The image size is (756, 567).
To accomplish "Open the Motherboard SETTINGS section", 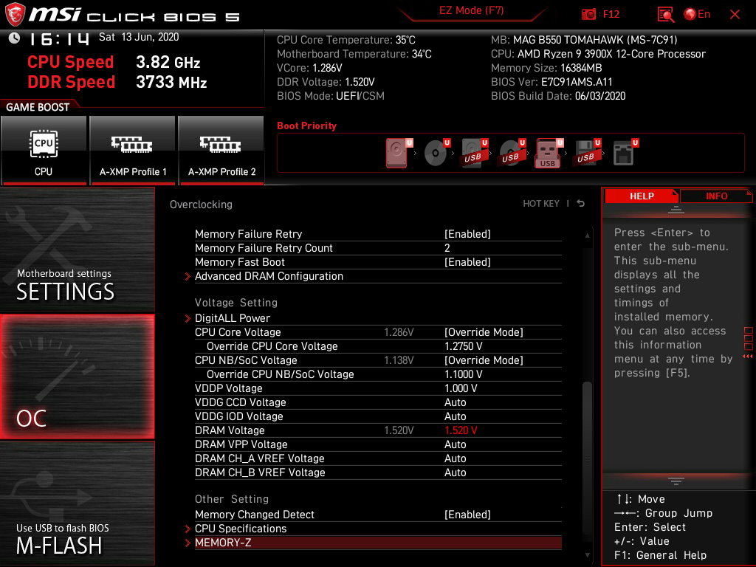I will (77, 250).
